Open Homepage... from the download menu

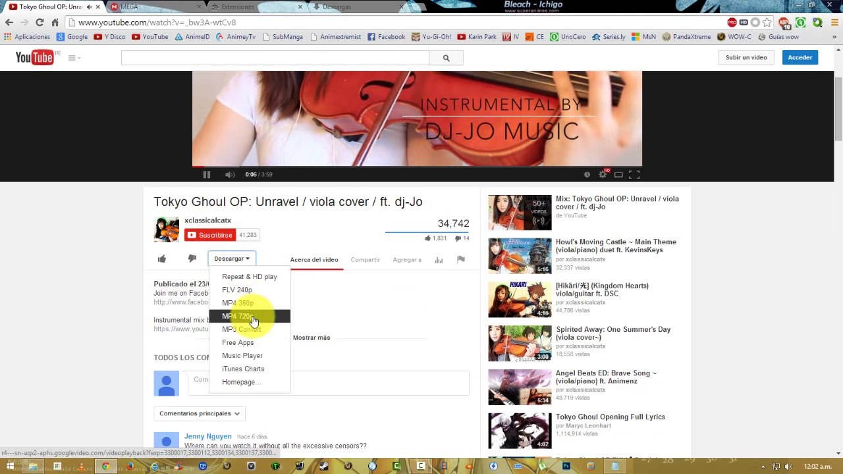tap(250, 382)
